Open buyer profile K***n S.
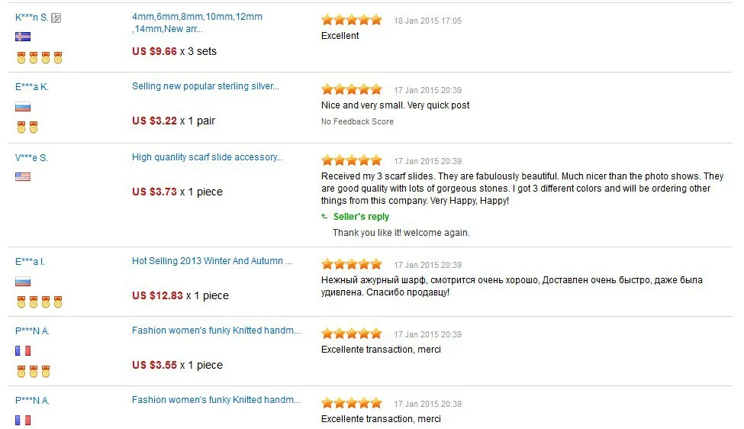 31,18
